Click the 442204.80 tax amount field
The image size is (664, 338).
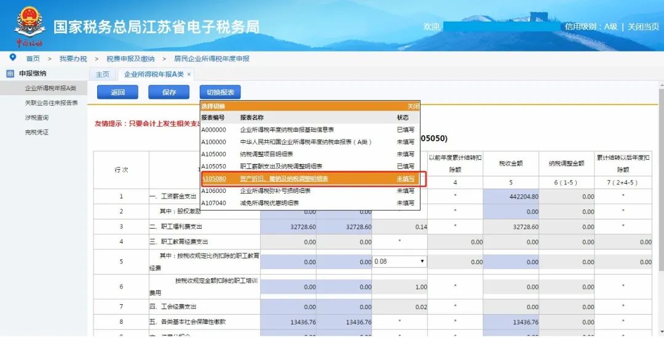[510, 197]
